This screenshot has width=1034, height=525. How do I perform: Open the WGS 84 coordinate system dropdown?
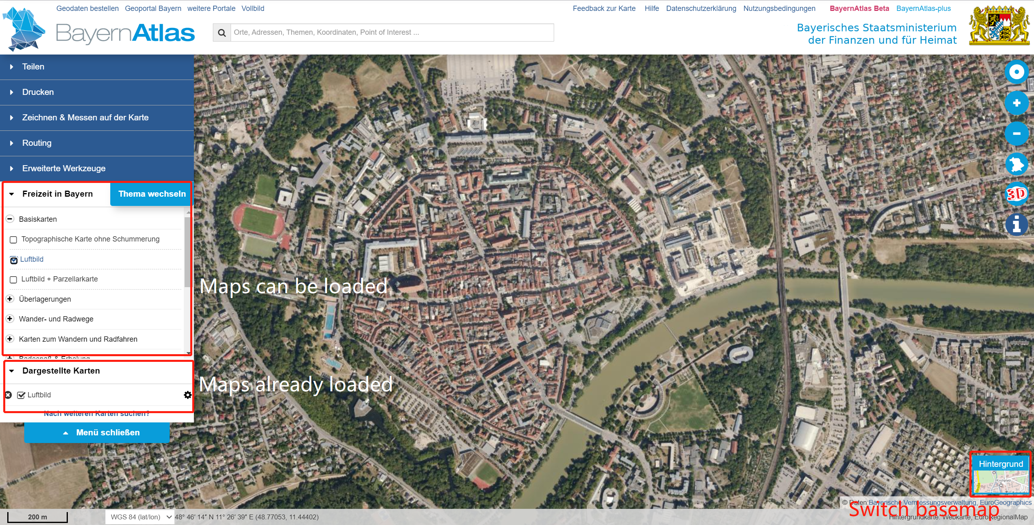140,517
